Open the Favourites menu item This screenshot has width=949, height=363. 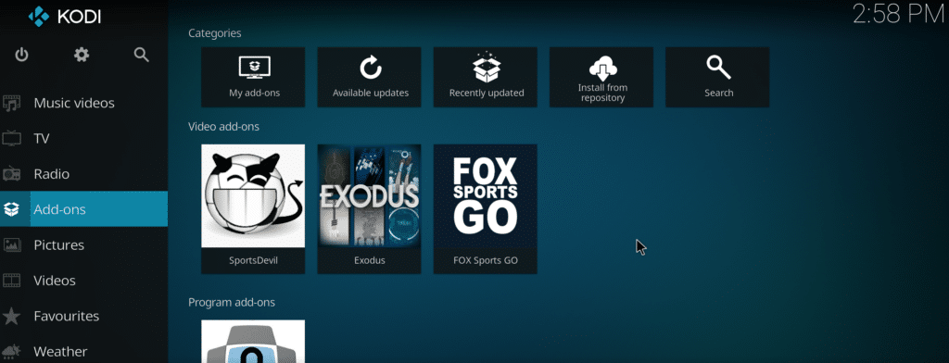[83, 316]
